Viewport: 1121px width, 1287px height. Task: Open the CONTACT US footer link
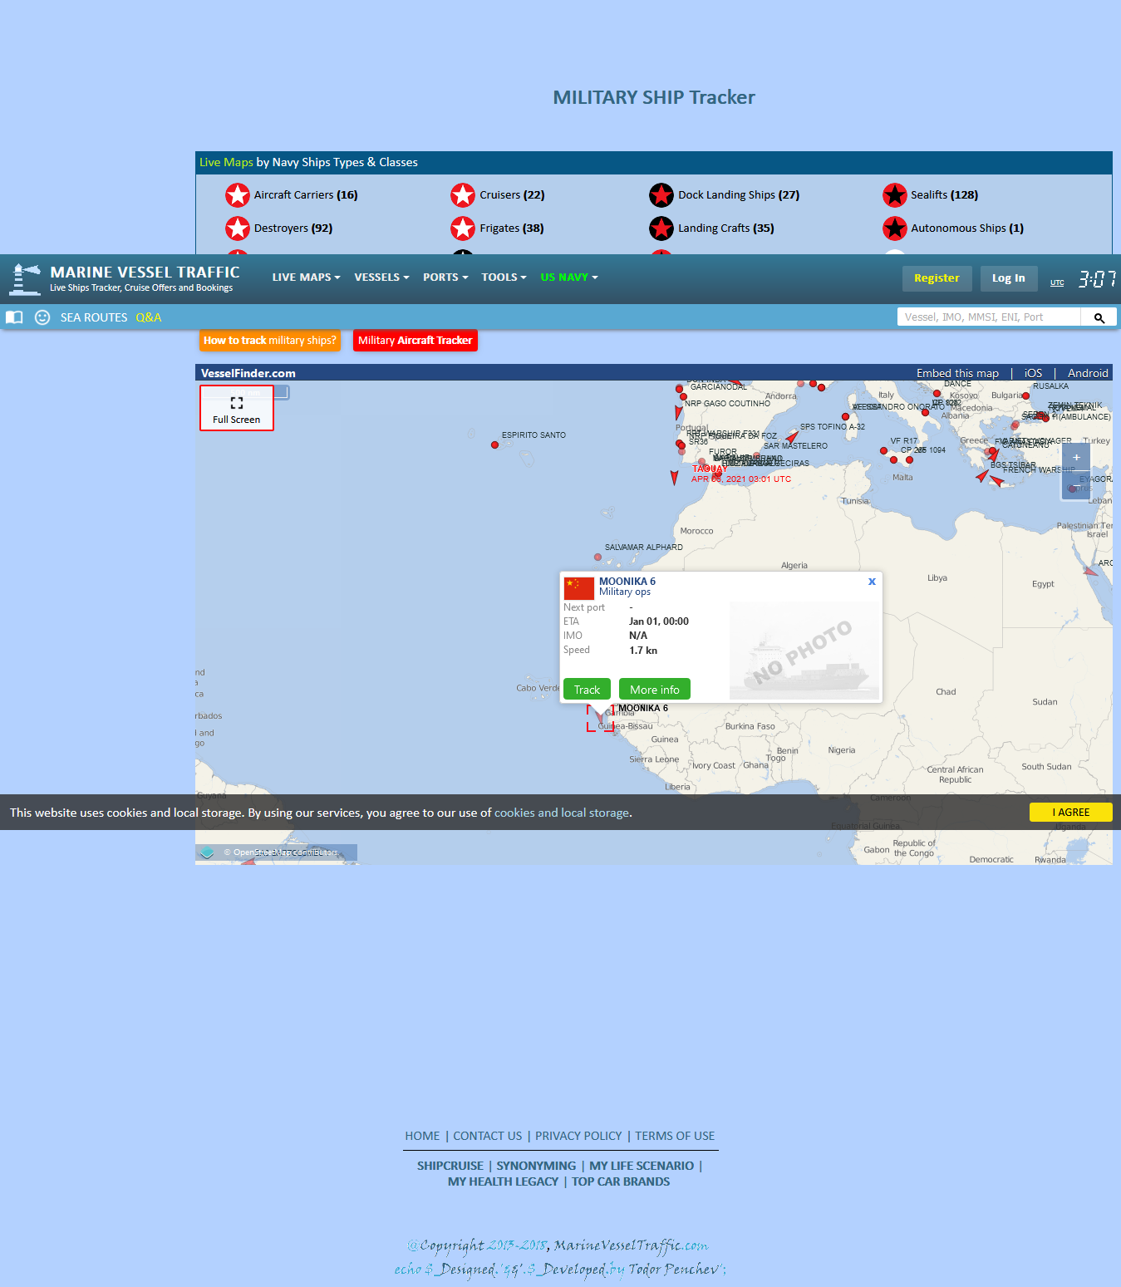(488, 1136)
